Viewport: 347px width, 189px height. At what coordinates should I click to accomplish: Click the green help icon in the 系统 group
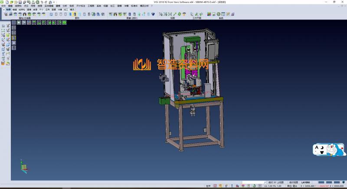(x=219, y=14)
